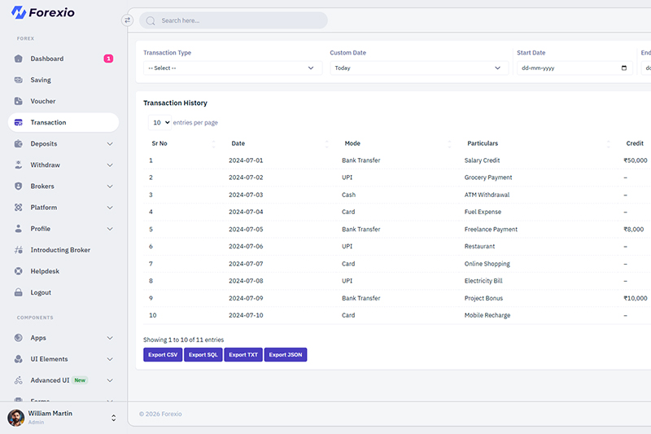Toggle sidebar collapse arrows icon
Screen dimensions: 651x434
(x=127, y=20)
